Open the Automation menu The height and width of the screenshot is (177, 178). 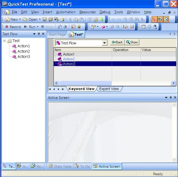(x=66, y=12)
